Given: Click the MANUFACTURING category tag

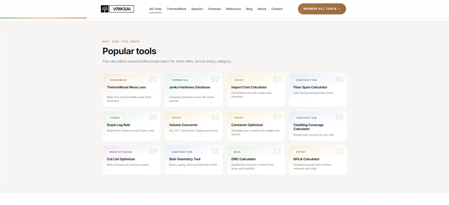Looking at the screenshot, I should coord(120,152).
